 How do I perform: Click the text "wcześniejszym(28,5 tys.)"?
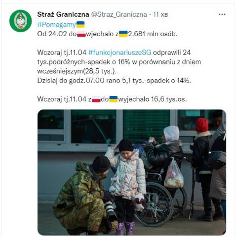click(77, 71)
